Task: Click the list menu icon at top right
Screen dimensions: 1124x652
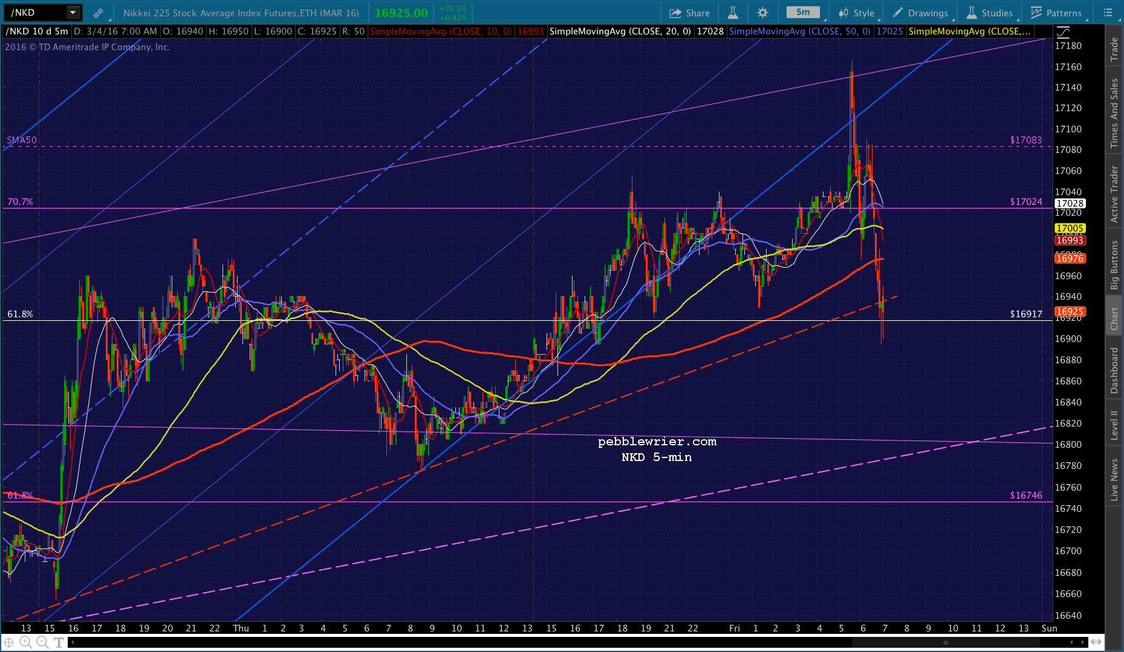Action: pos(1108,13)
